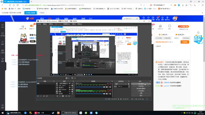
Task: Move source up arrow in OBS Sources toolbar
Action: point(66,96)
